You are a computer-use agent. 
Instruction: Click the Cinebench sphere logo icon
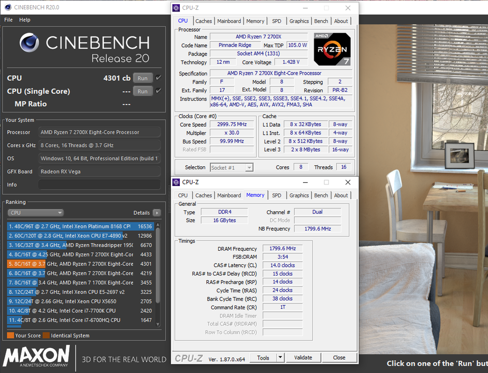[29, 42]
